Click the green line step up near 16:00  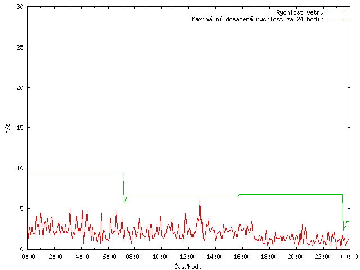click(x=238, y=196)
